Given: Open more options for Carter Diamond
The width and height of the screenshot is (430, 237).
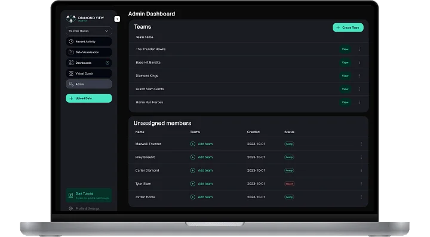Looking at the screenshot, I should [361, 170].
